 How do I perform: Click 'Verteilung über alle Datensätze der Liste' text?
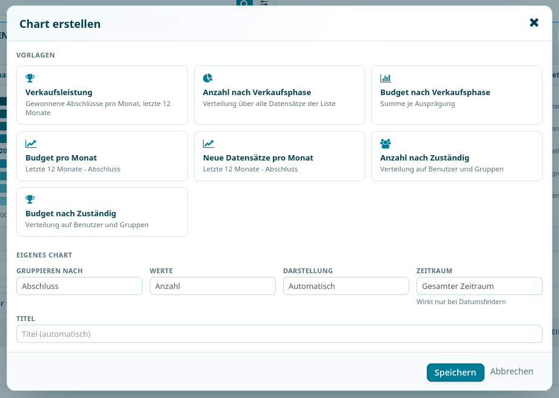(269, 104)
